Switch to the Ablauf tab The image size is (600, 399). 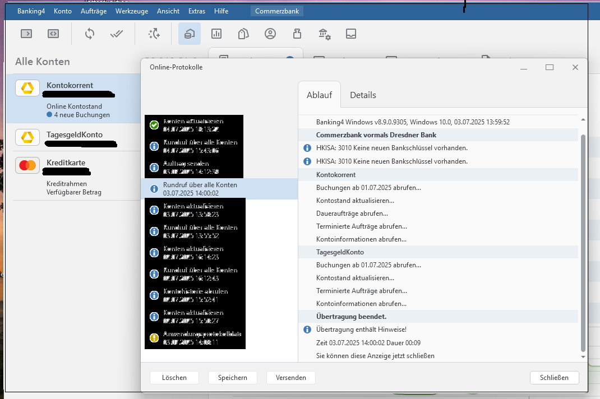319,95
